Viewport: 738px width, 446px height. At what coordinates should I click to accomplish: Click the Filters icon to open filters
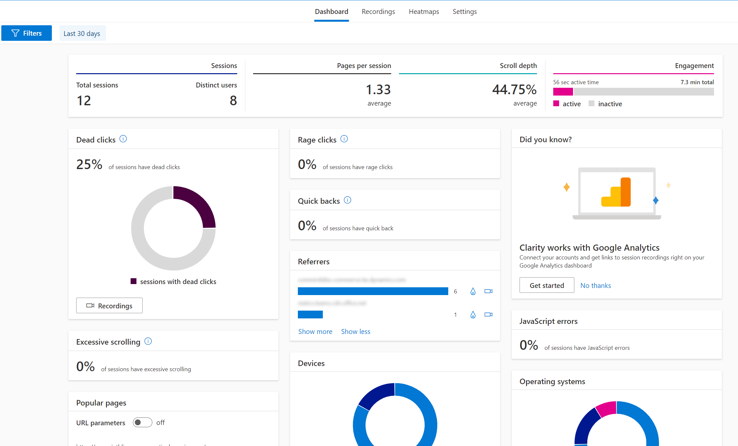click(26, 33)
